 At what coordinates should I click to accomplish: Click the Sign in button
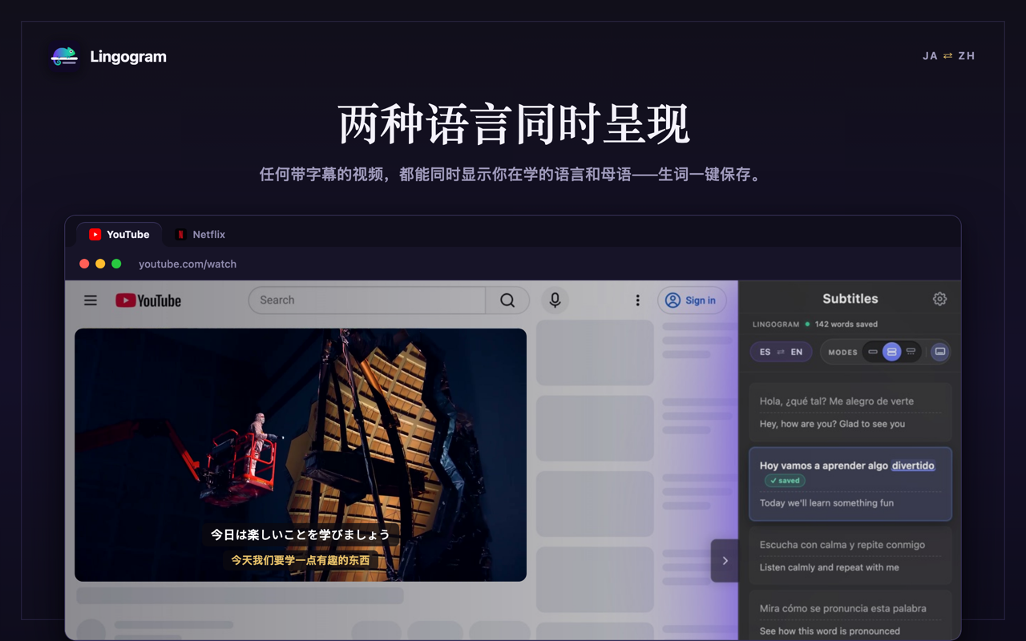pos(692,300)
